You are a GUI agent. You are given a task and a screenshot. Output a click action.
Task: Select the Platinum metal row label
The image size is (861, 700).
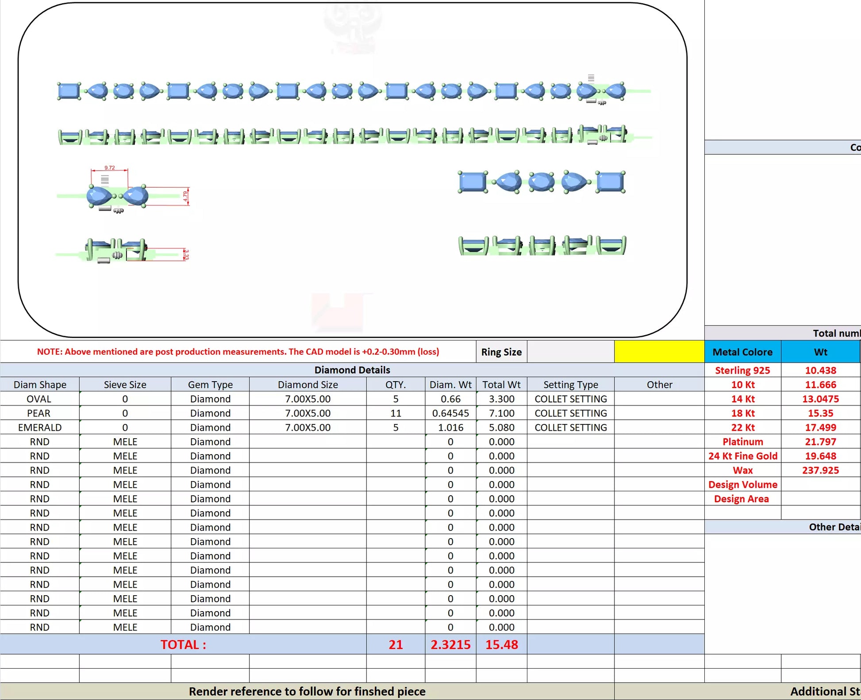[x=742, y=442]
